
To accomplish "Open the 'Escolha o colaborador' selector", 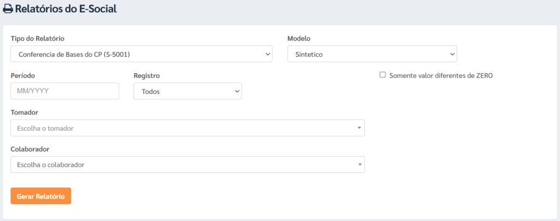I will (188, 164).
